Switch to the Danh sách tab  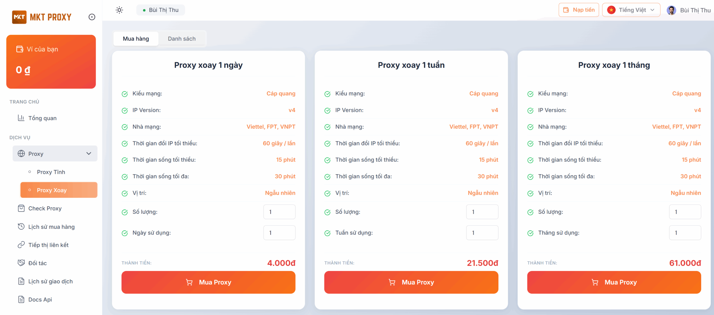point(182,39)
